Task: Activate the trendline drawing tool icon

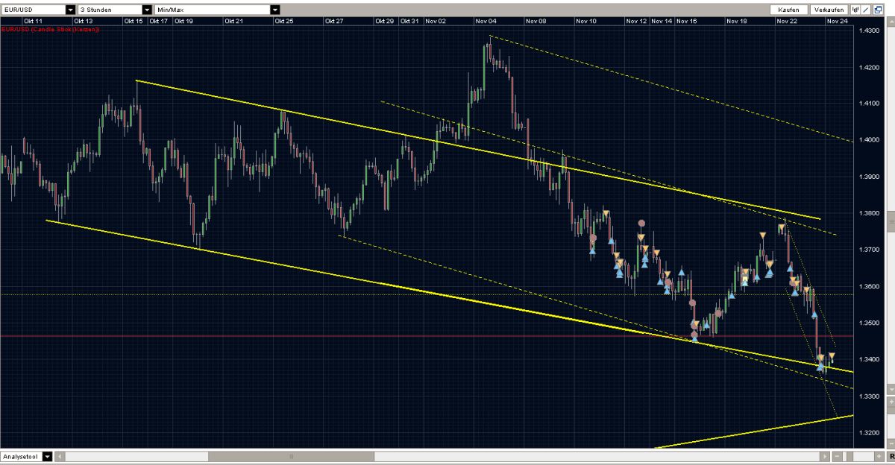Action: click(x=866, y=10)
